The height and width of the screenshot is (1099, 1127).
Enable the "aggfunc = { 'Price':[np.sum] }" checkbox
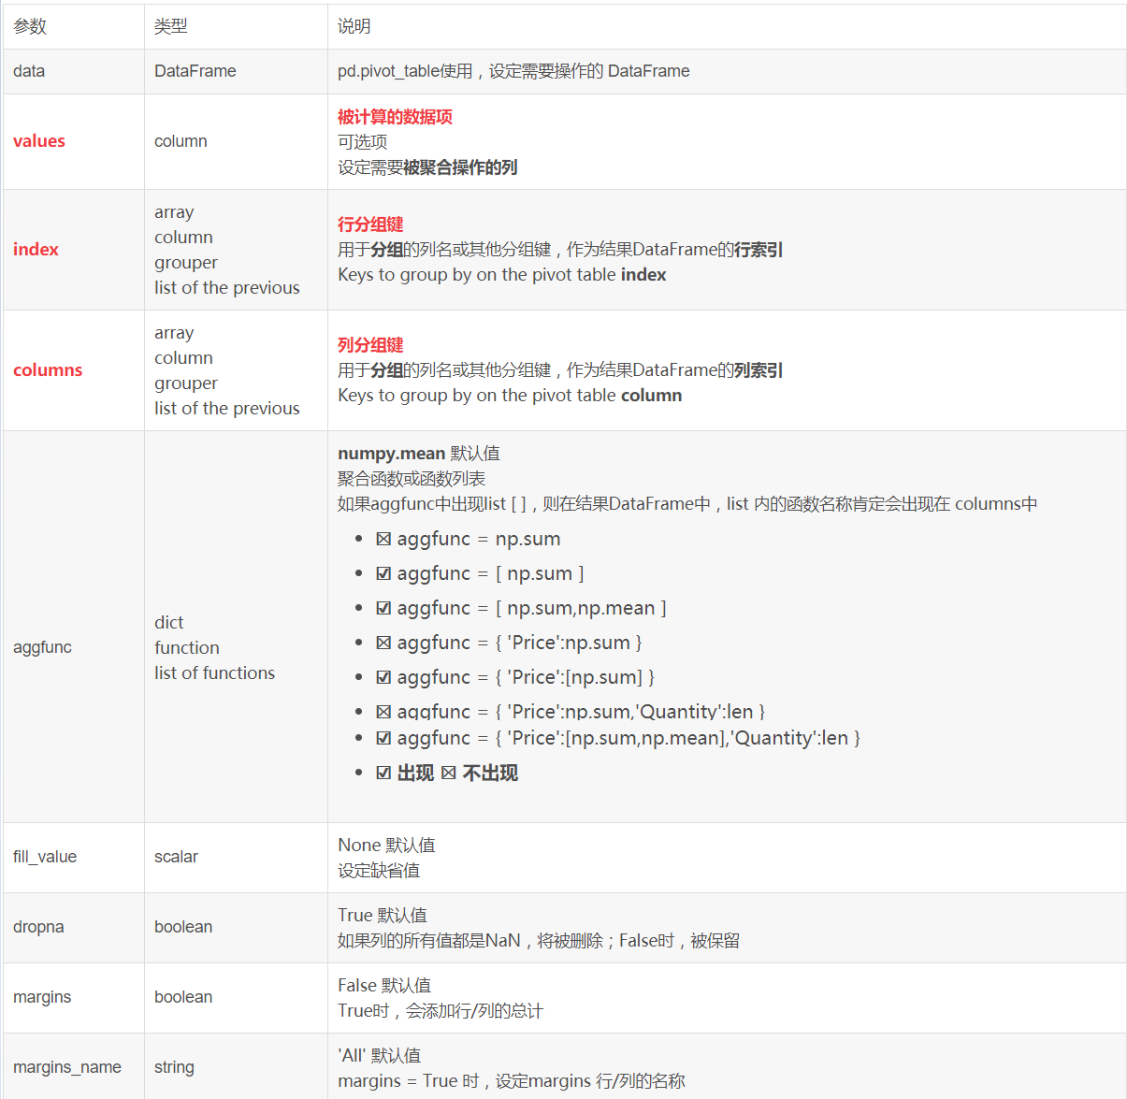pyautogui.click(x=383, y=676)
